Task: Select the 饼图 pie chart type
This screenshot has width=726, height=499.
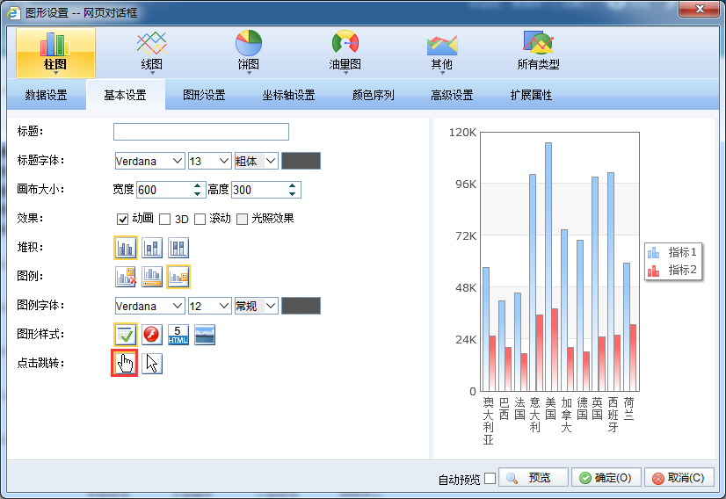Action: point(249,51)
